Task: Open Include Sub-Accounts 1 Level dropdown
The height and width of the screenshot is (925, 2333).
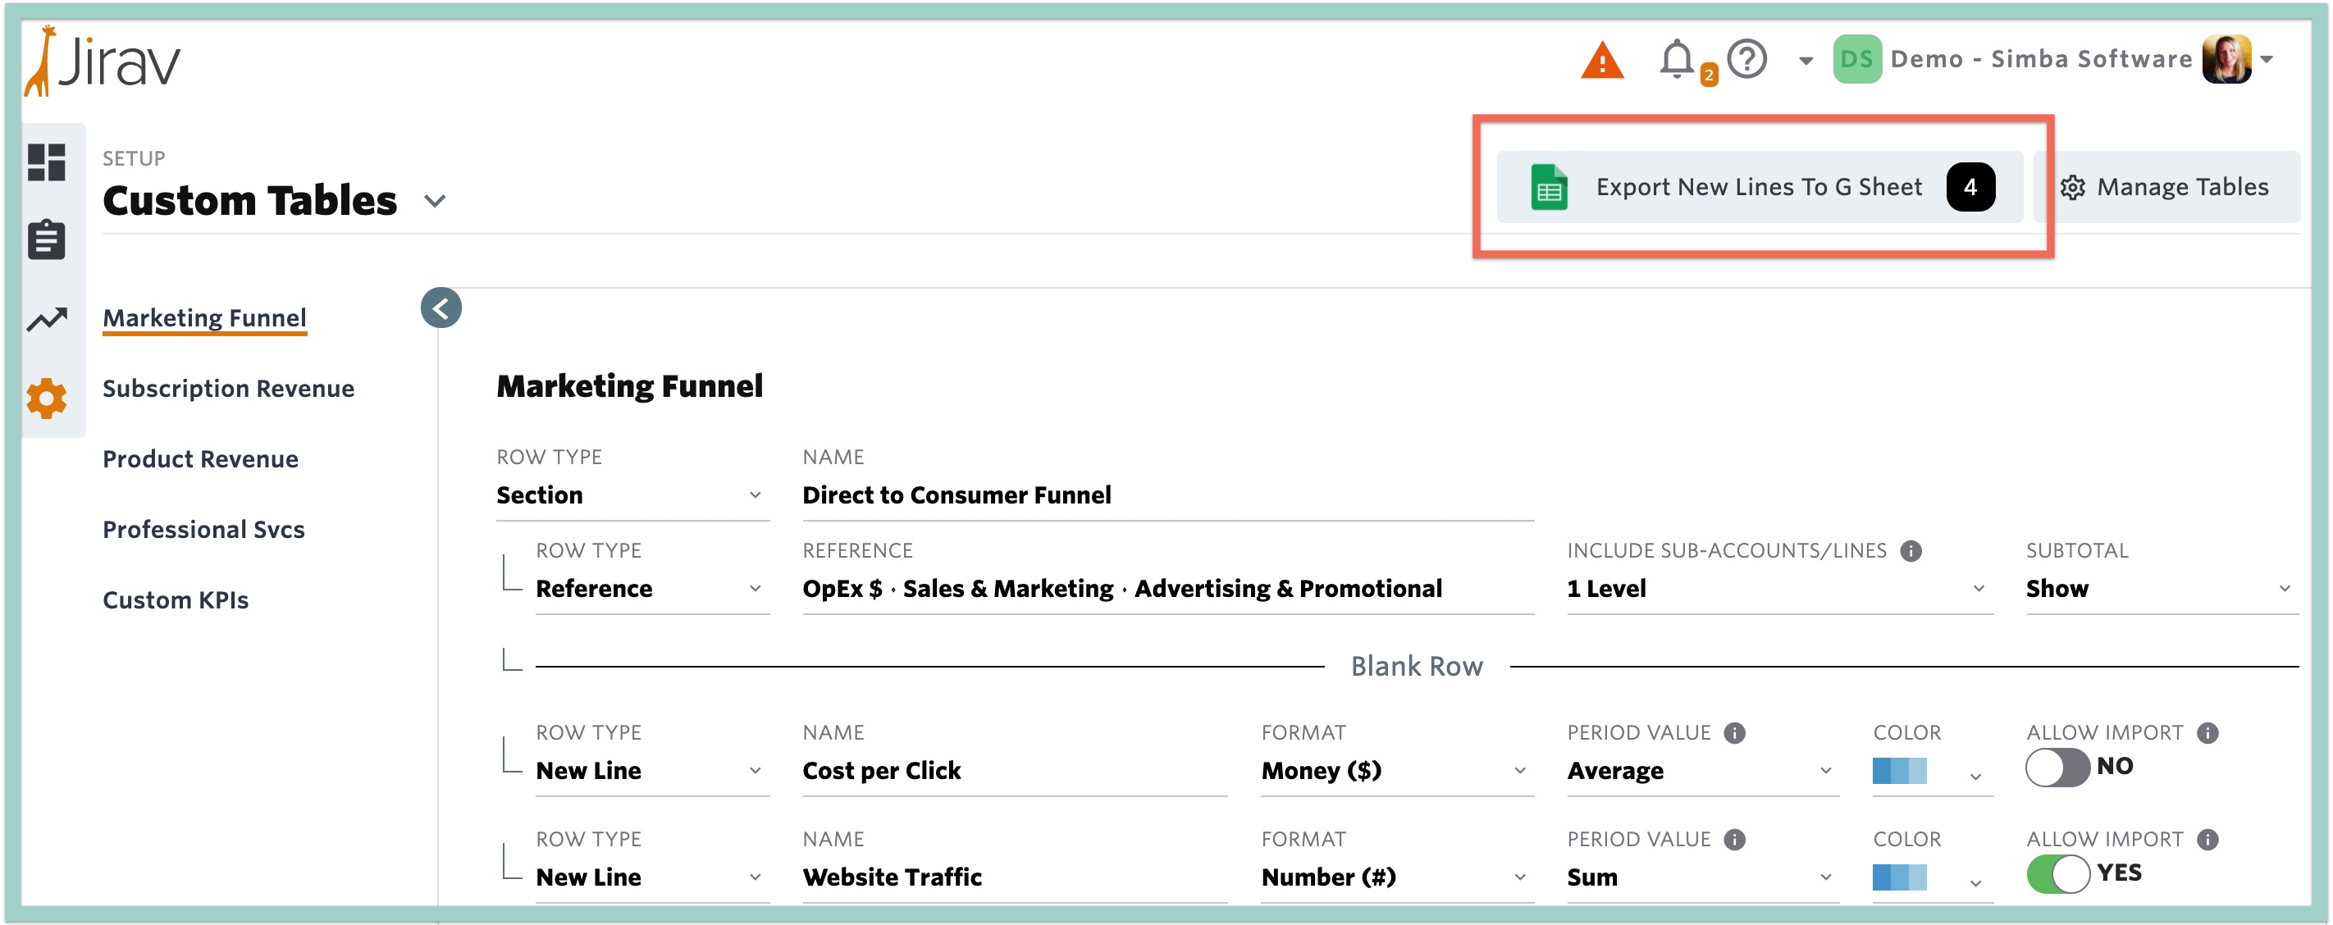Action: click(1779, 588)
